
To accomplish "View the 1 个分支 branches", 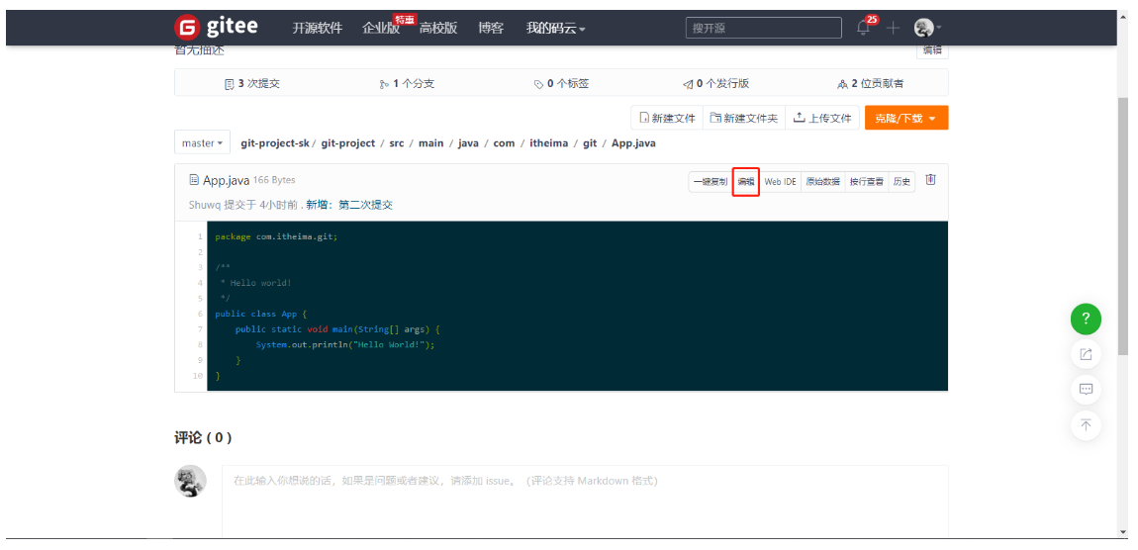I will (407, 83).
